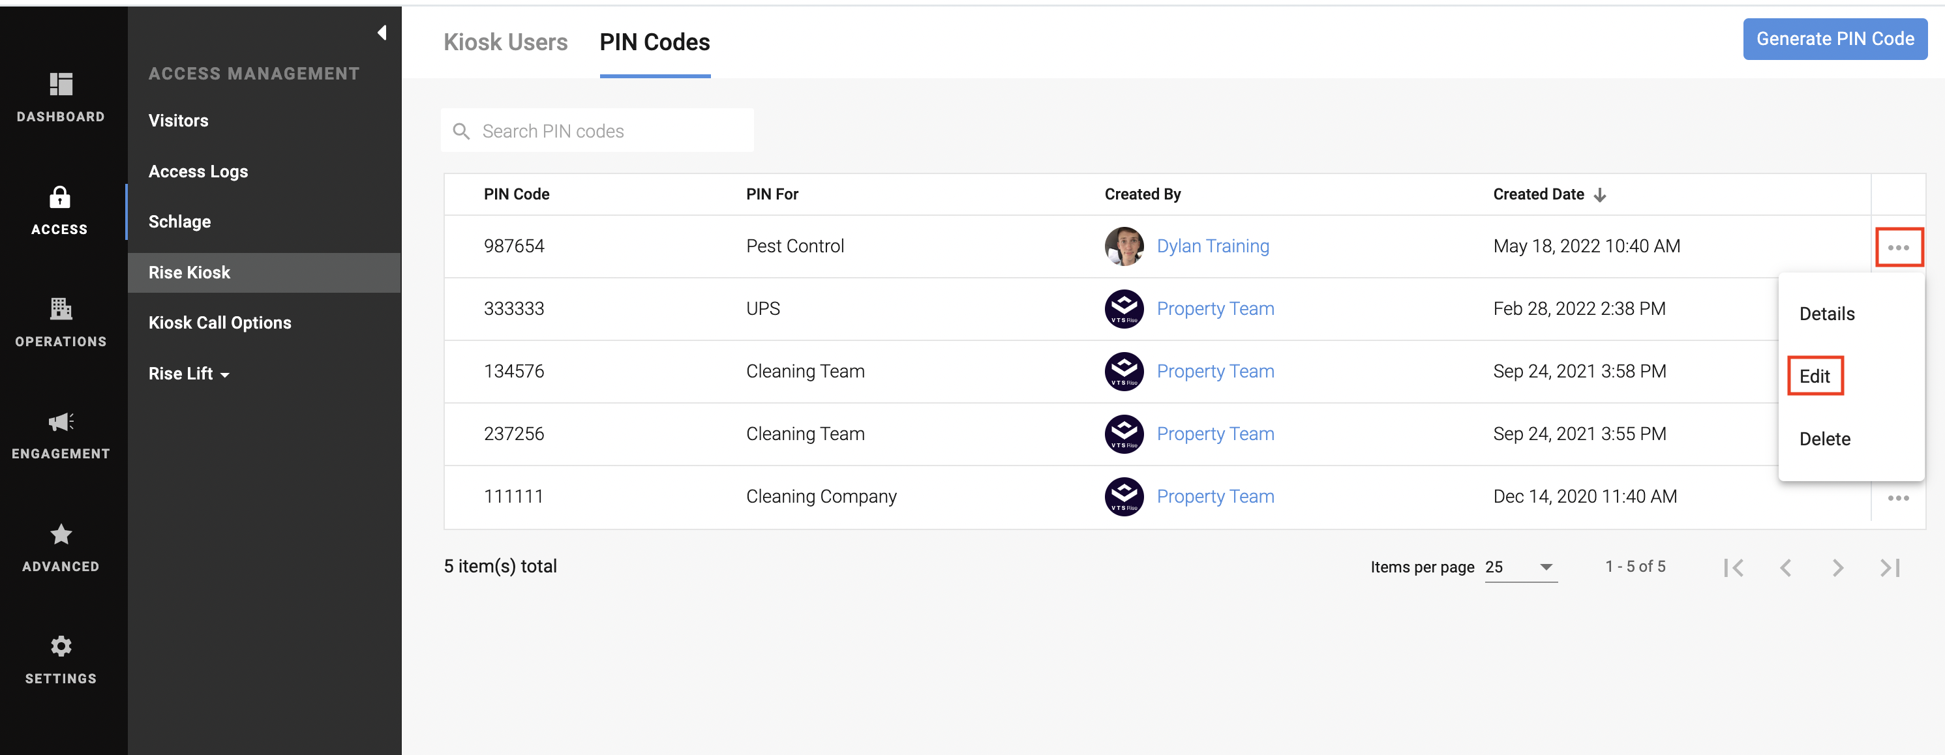This screenshot has width=1945, height=755.
Task: Open the Dashboard section icon
Action: tap(61, 85)
